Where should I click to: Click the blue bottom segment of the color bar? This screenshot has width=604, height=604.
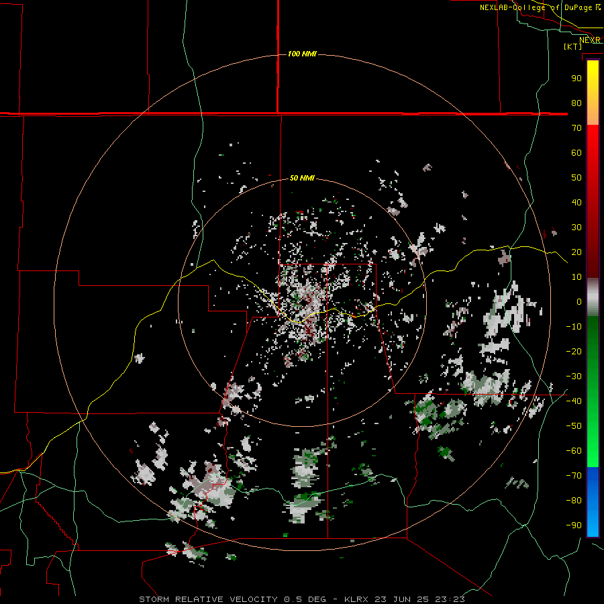(593, 502)
